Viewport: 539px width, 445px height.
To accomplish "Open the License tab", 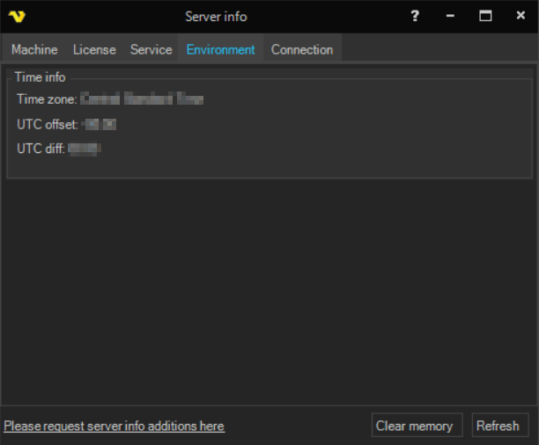I will click(x=94, y=50).
